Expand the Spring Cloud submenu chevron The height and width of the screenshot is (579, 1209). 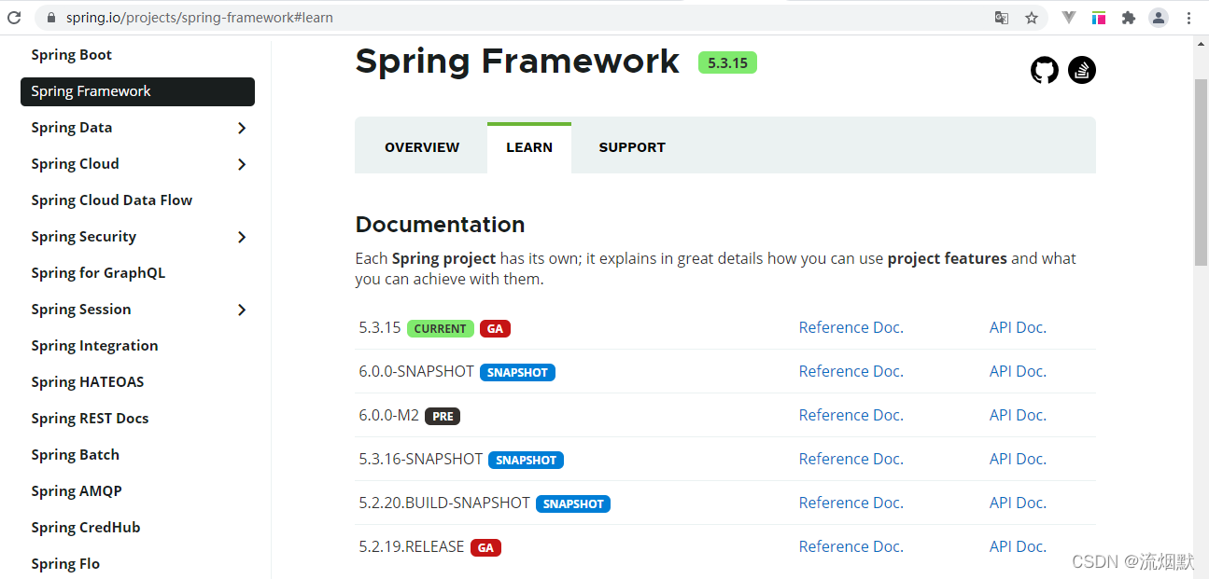[x=242, y=164]
